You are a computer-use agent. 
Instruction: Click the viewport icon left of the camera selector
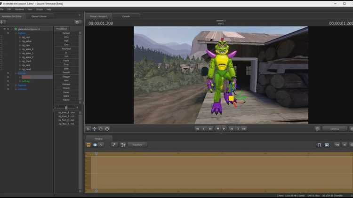pyautogui.click(x=317, y=129)
